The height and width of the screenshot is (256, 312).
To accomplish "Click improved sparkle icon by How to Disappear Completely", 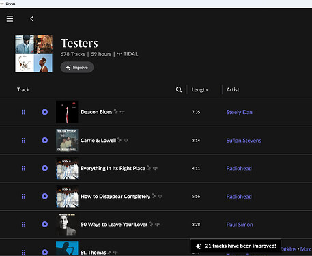I will pos(154,195).
